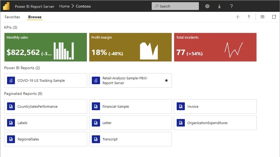Screen dimensions: 280x157
Task: Open the Total incidents KPI tile
Action: click(x=215, y=47)
